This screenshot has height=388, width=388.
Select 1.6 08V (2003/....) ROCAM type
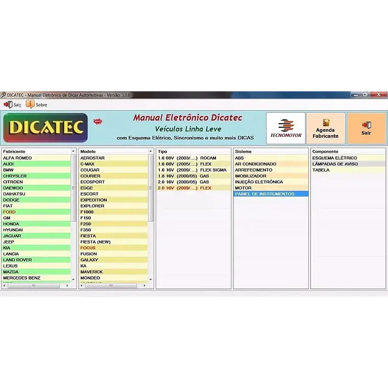pyautogui.click(x=193, y=158)
